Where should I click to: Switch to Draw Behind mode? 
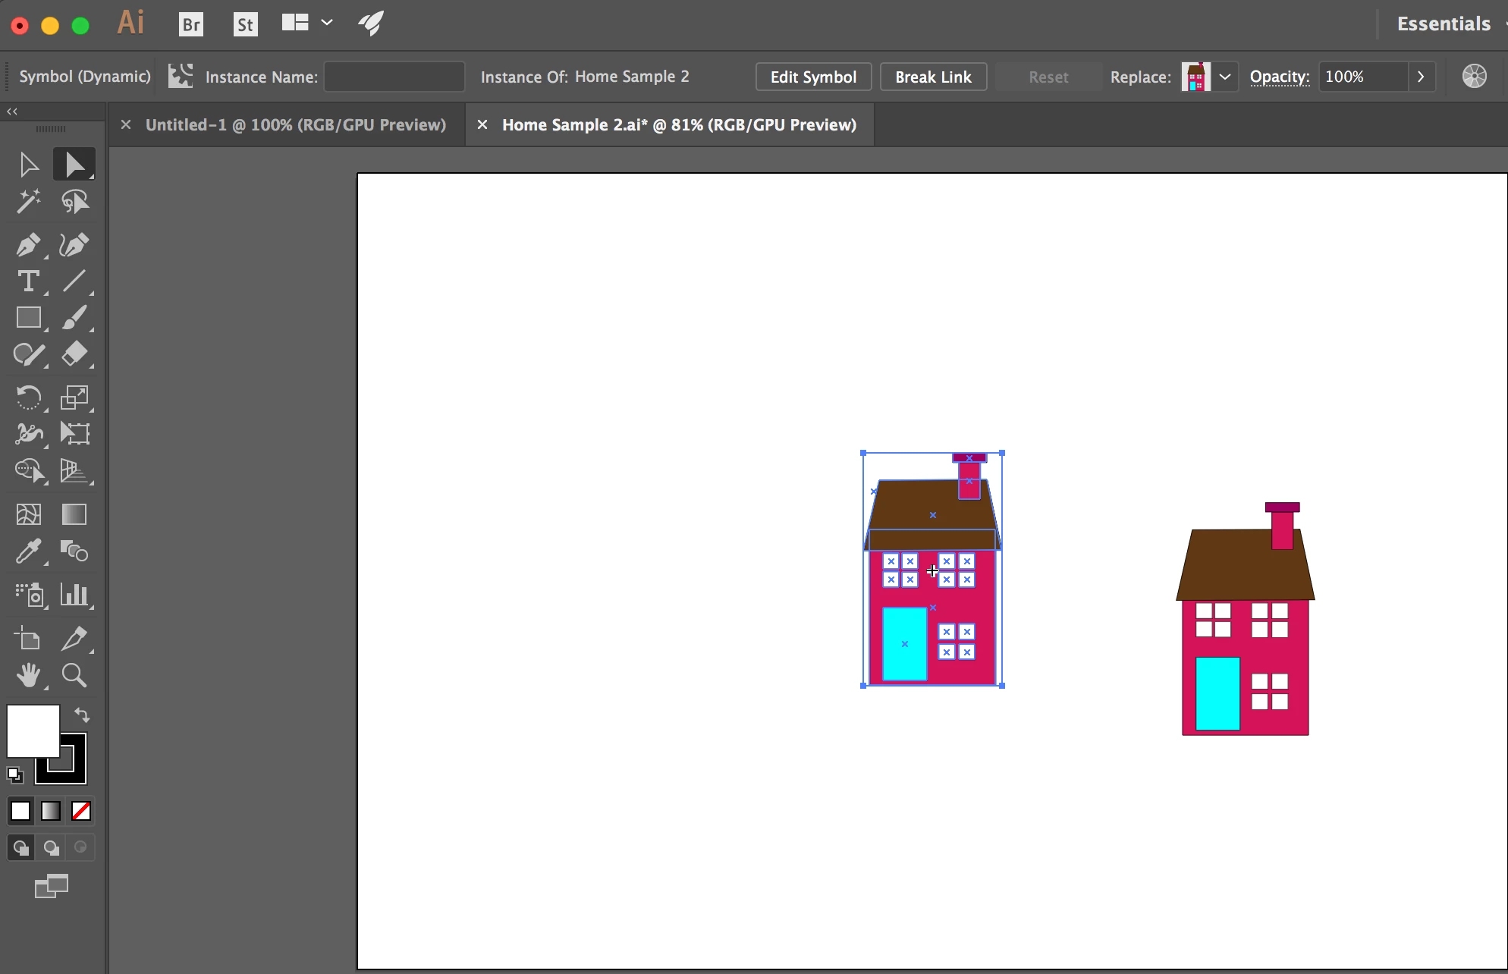(x=51, y=847)
